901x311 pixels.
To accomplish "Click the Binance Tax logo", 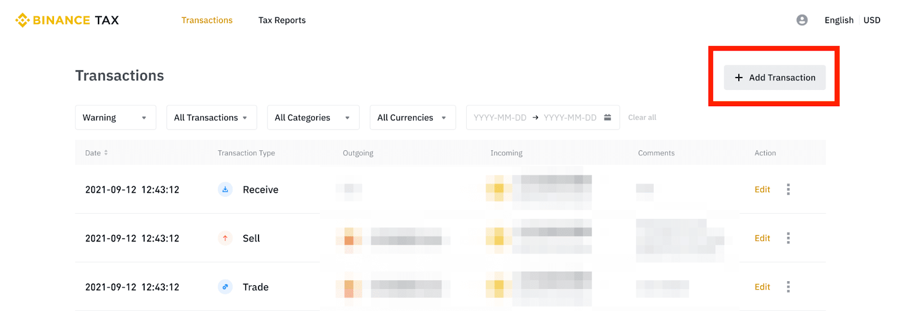I will click(67, 20).
